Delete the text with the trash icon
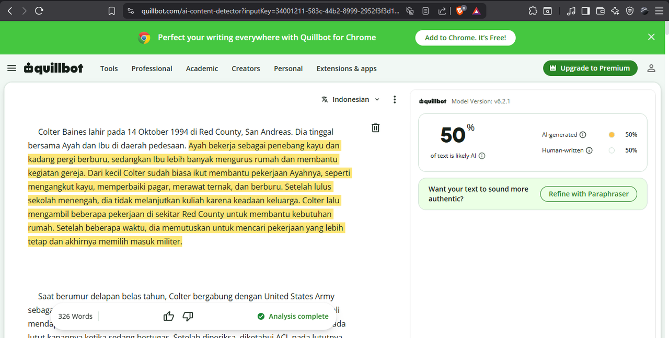The width and height of the screenshot is (669, 338). click(x=375, y=128)
